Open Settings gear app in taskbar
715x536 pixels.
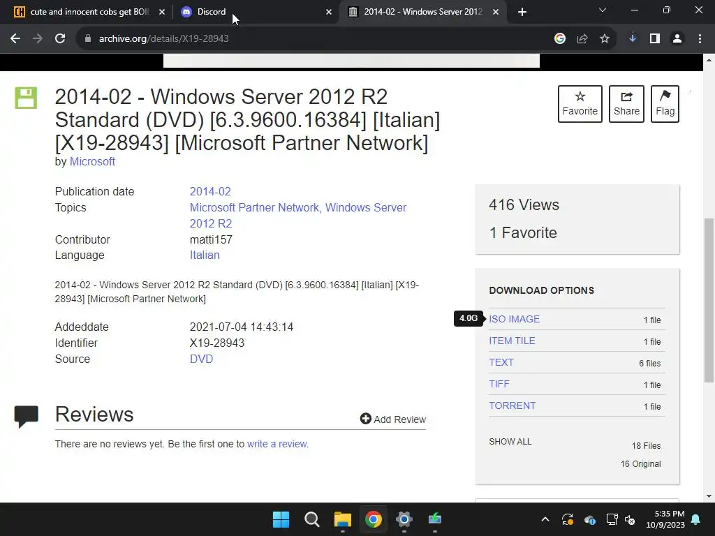(x=404, y=519)
